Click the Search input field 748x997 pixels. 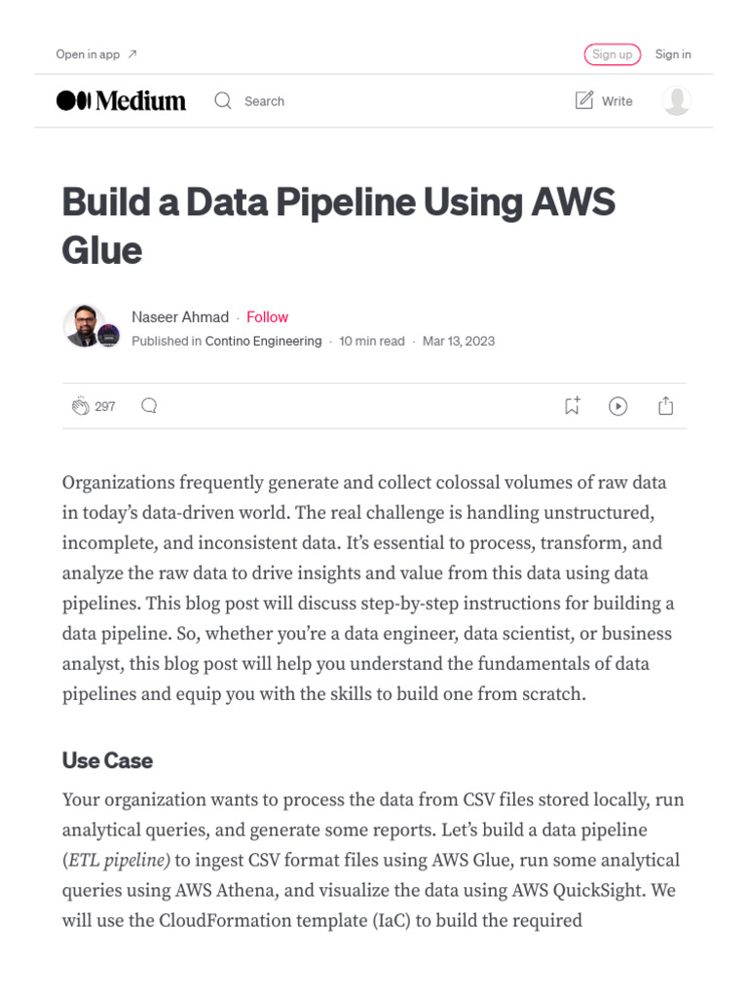(x=264, y=101)
